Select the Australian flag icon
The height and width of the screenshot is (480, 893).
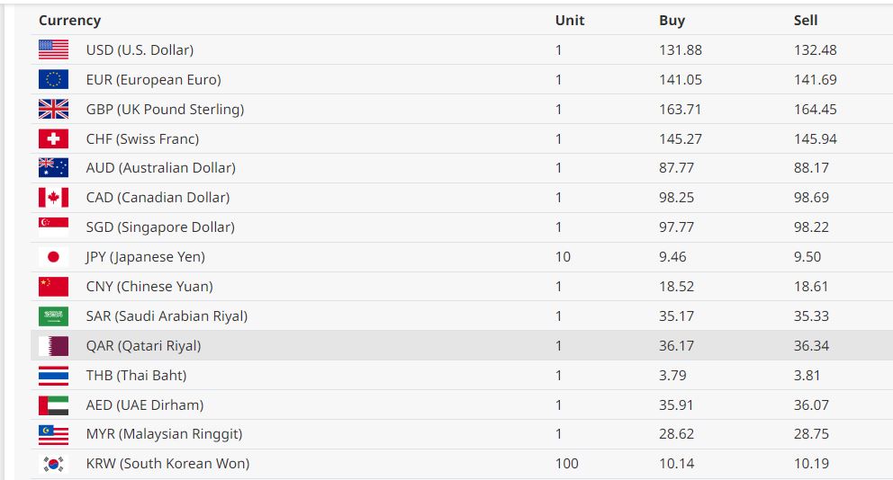[53, 168]
